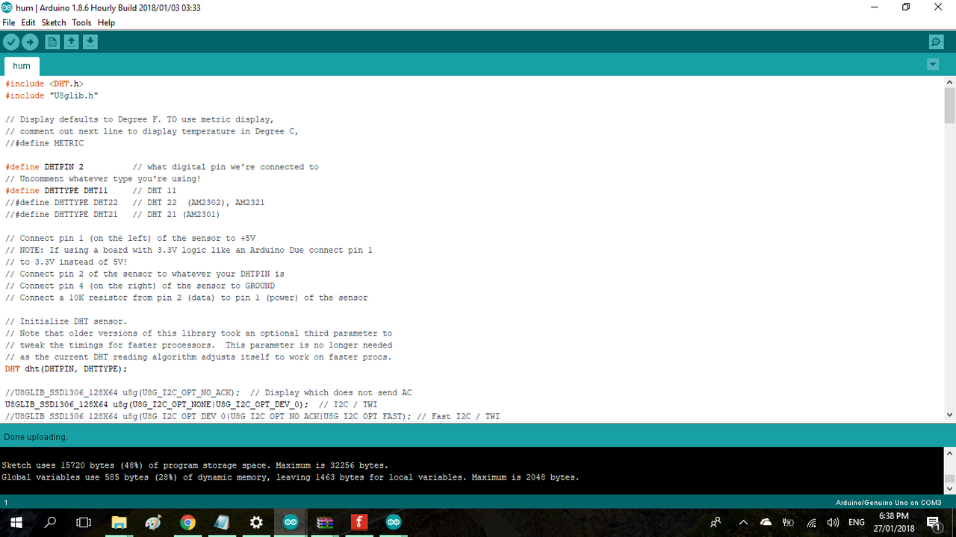This screenshot has height=537, width=956.
Task: Open Fritzing from the taskbar
Action: pyautogui.click(x=359, y=522)
